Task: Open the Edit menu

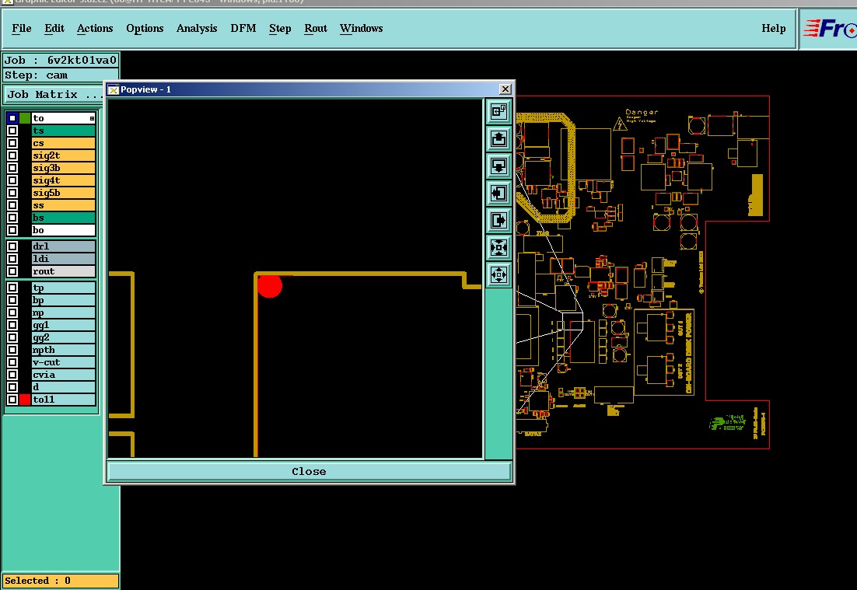Action: pyautogui.click(x=54, y=29)
